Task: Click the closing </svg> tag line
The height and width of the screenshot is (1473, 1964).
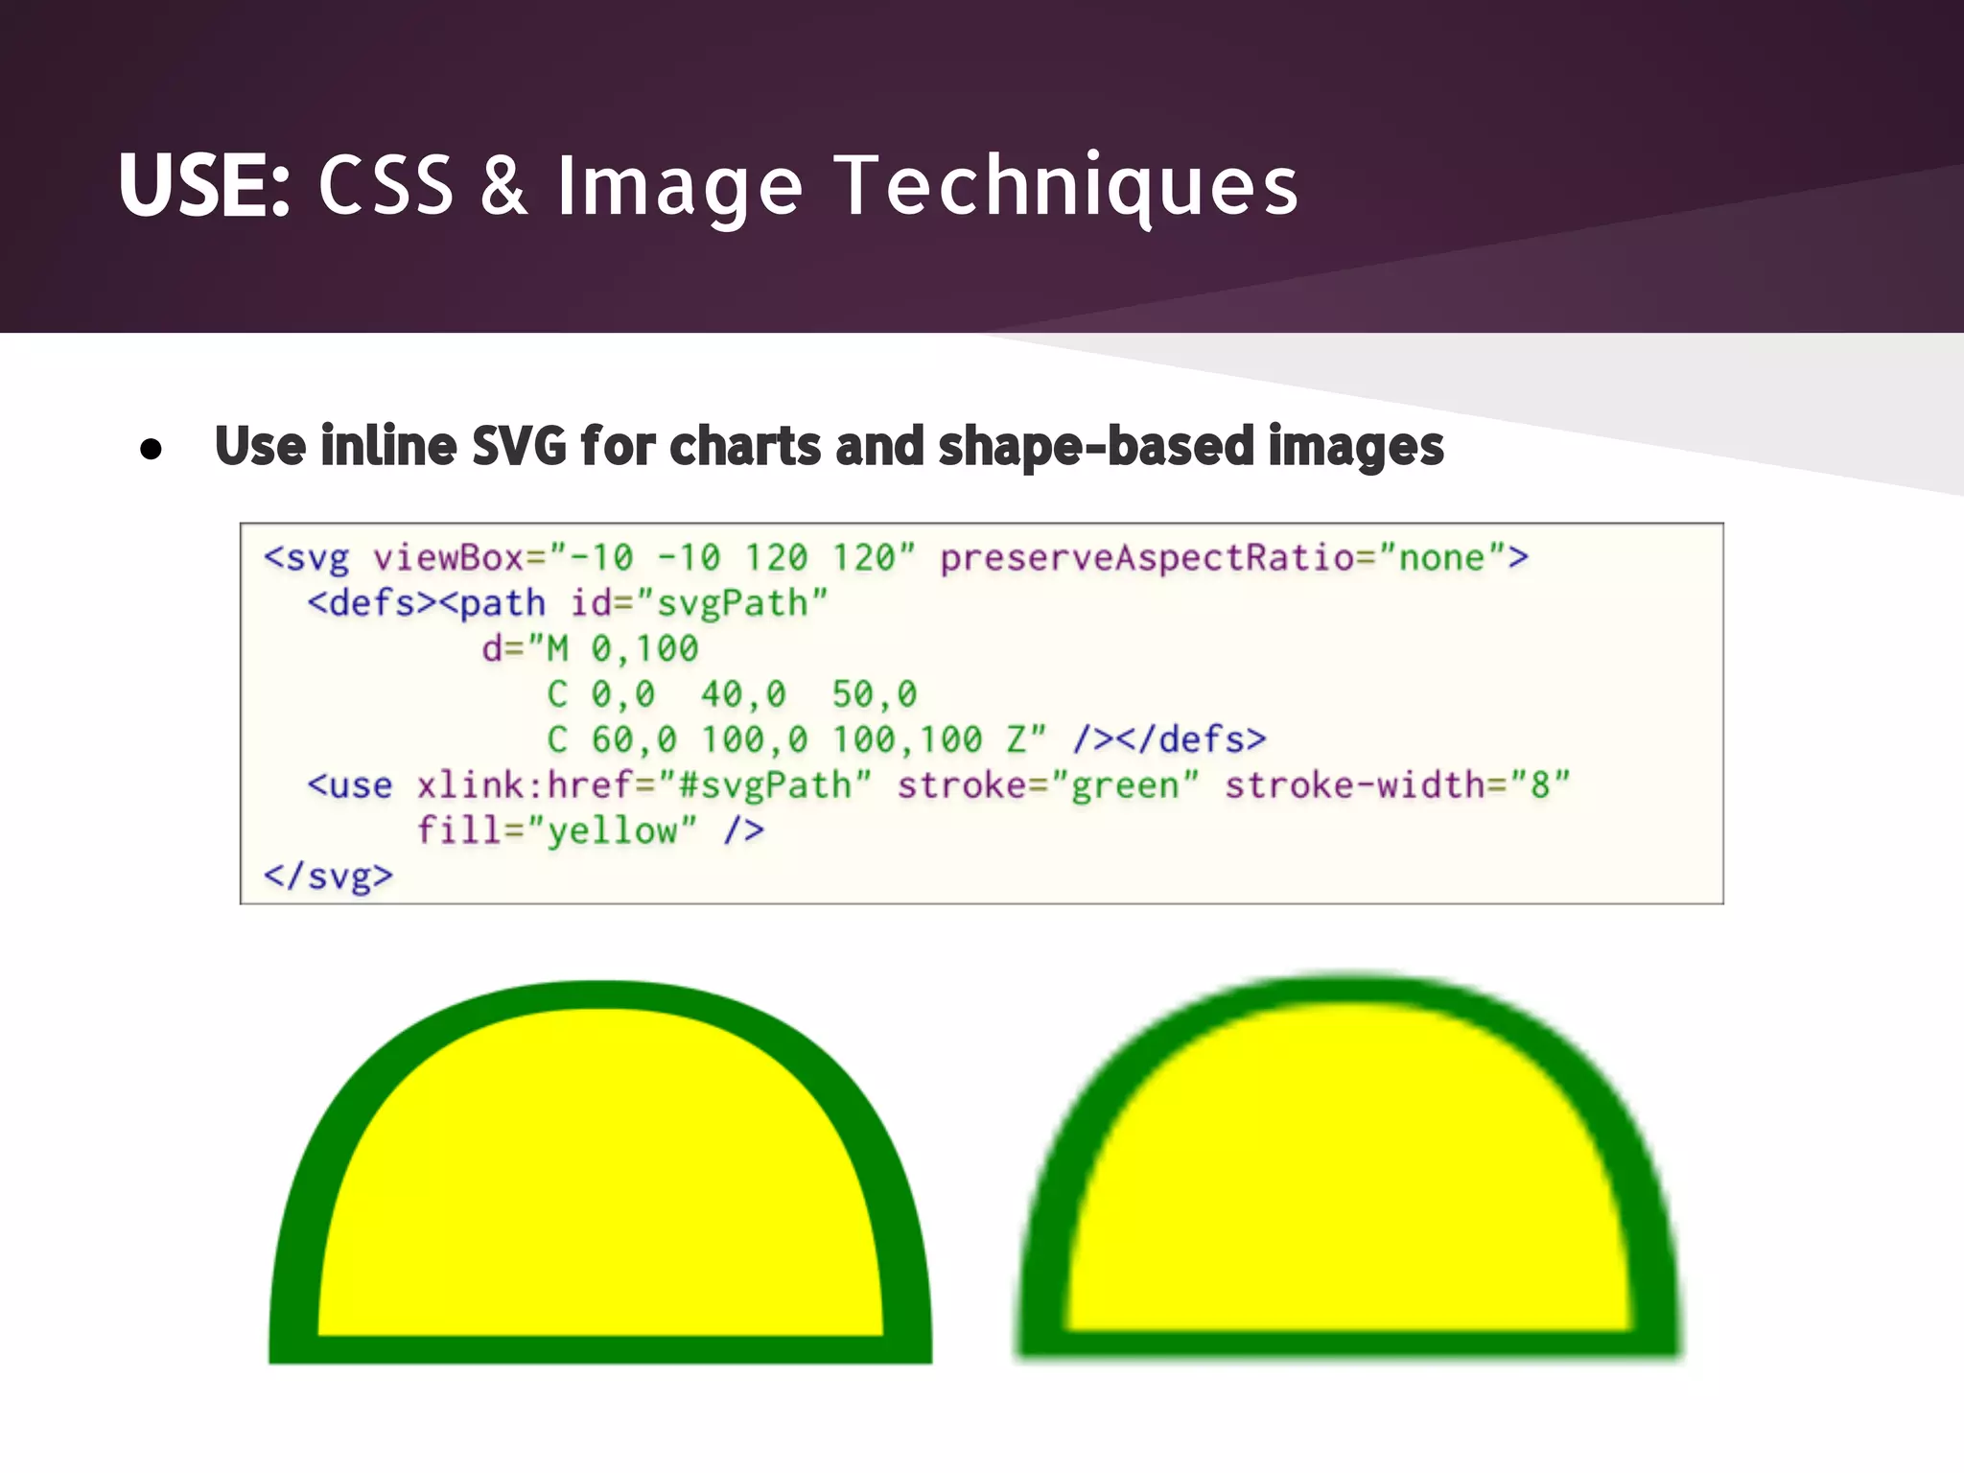Action: click(328, 876)
